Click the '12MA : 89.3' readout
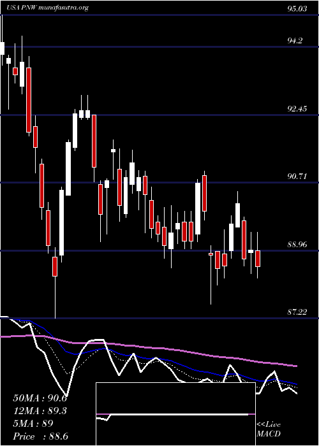Screen dimensions: 319x446 (x=40, y=411)
